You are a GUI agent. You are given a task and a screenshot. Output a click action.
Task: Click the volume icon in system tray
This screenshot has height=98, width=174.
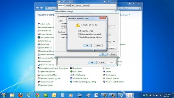(157, 95)
